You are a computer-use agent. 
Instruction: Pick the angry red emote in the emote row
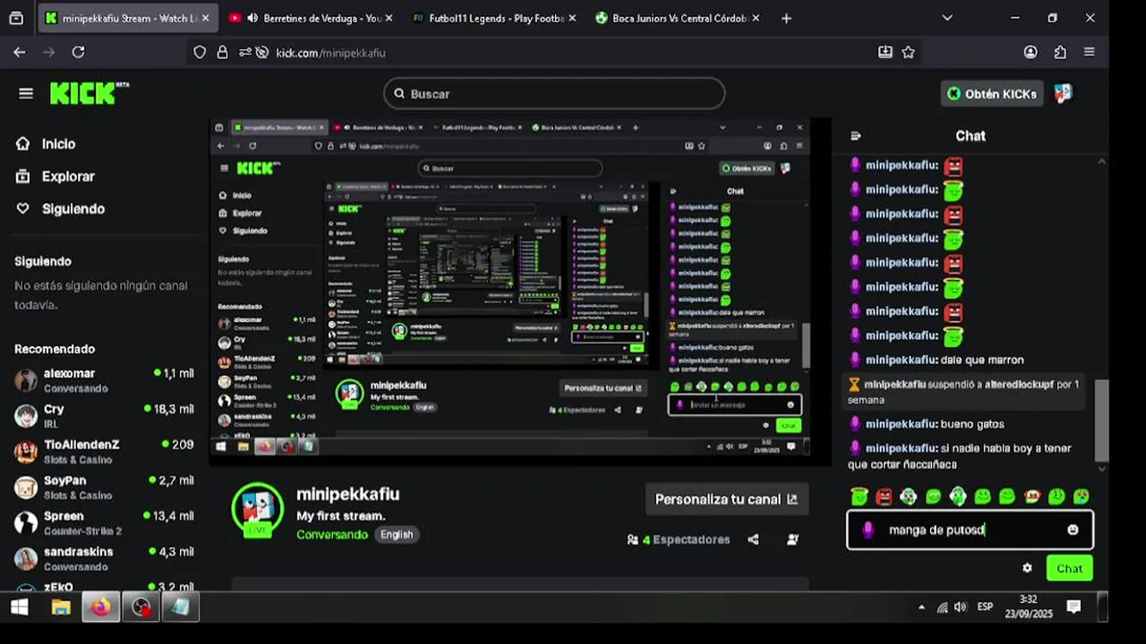tap(884, 496)
